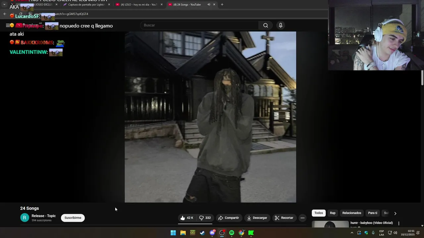Image resolution: width=424 pixels, height=238 pixels.
Task: Open the Release - Topic channel link
Action: (44, 216)
